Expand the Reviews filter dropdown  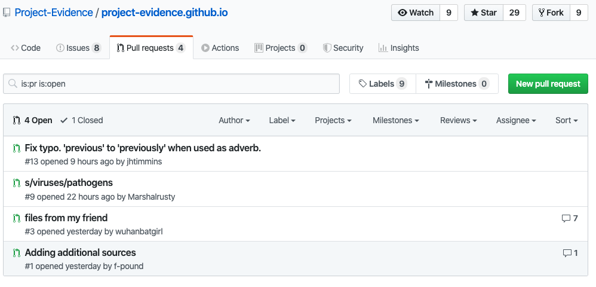pyautogui.click(x=458, y=120)
